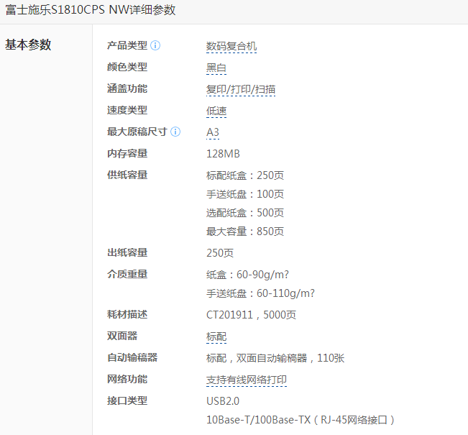Open the 复印/打印/扫描 link
The width and height of the screenshot is (468, 435).
(x=241, y=89)
